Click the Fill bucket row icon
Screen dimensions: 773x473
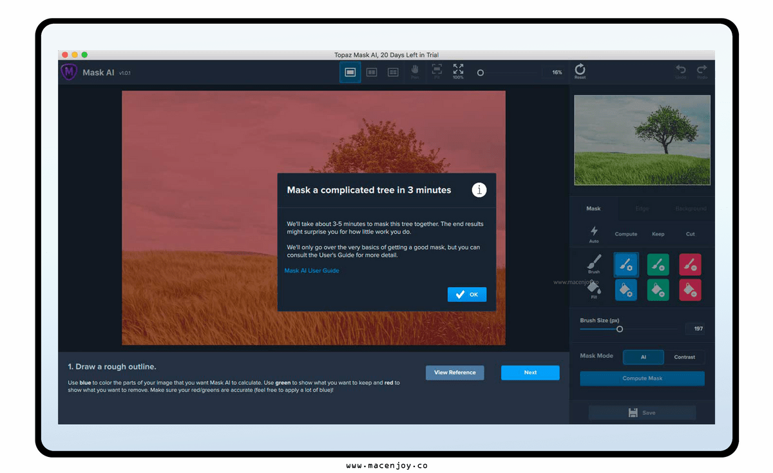pyautogui.click(x=594, y=290)
